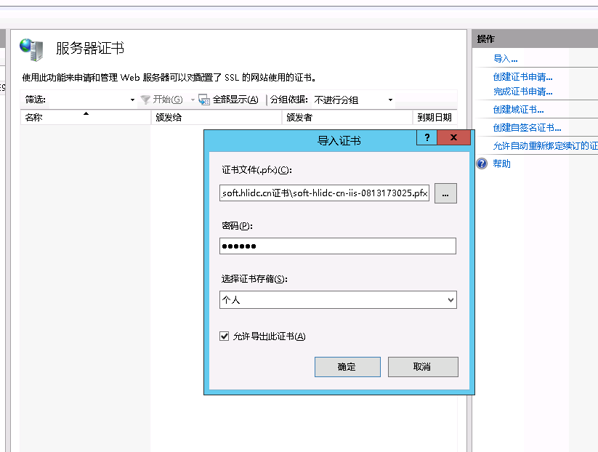The height and width of the screenshot is (452, 598).
Task: Click the 导入... action link
Action: 505,59
